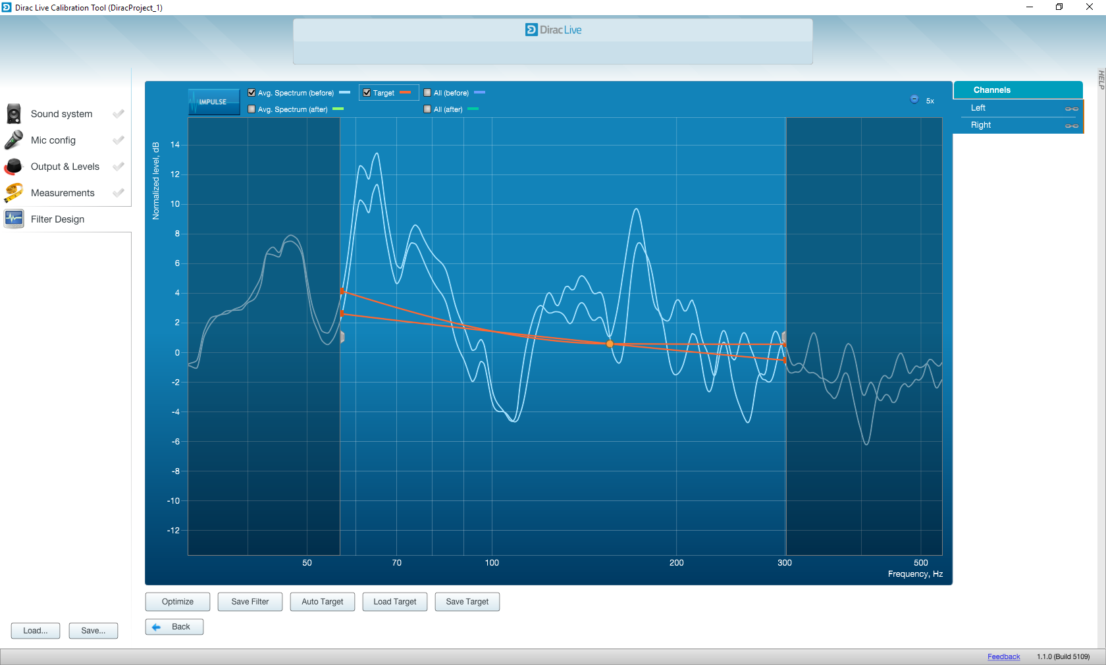
Task: Click the Save Filter button
Action: tap(250, 602)
